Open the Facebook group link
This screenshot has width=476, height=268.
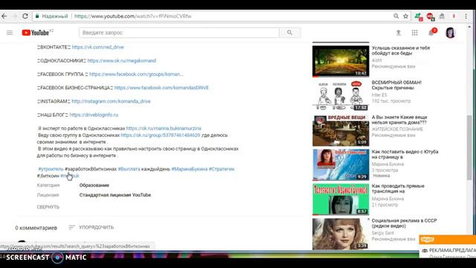136,74
